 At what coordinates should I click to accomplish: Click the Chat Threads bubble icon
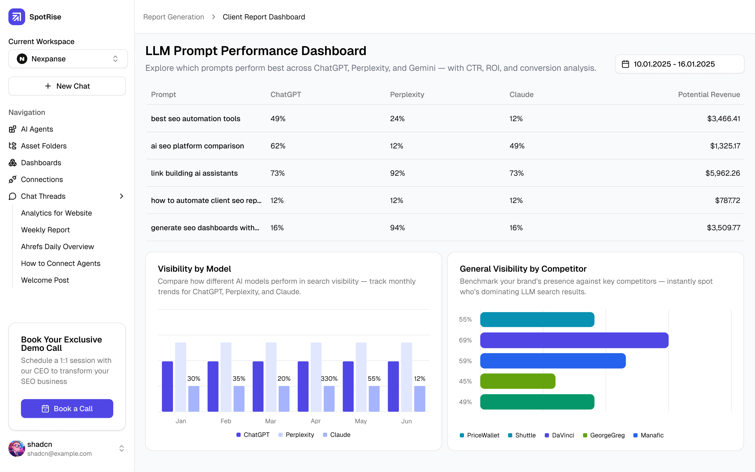click(x=13, y=196)
